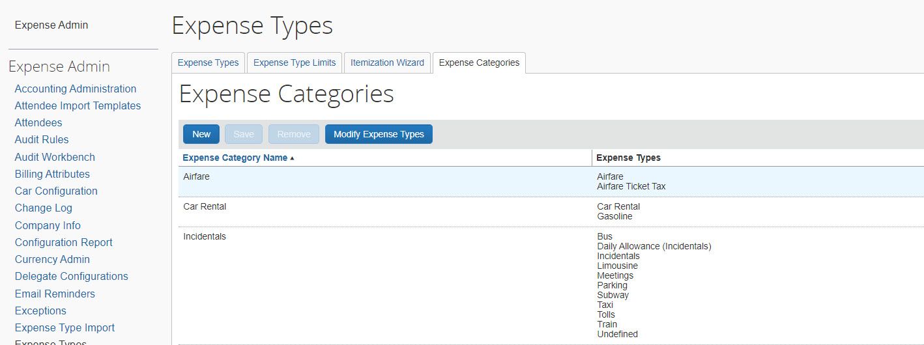Viewport: 924px width, 345px height.
Task: Select the Expense Categories tab
Action: tap(479, 63)
